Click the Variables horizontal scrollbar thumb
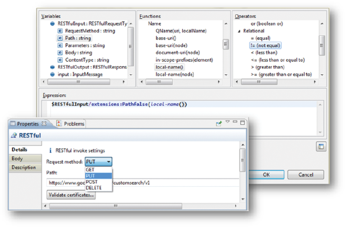Screen dimensions: 345x227 pos(79,82)
